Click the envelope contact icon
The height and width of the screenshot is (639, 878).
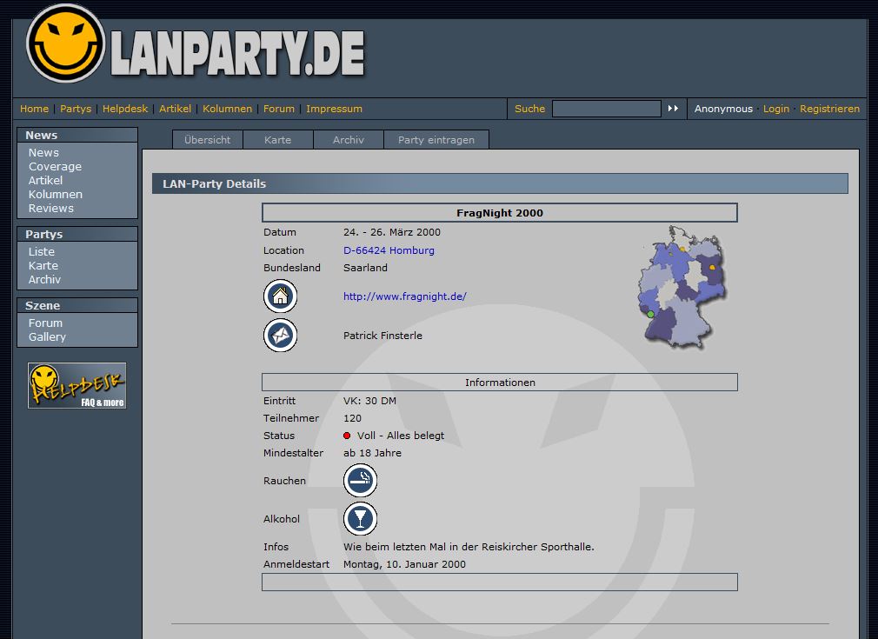pos(280,335)
